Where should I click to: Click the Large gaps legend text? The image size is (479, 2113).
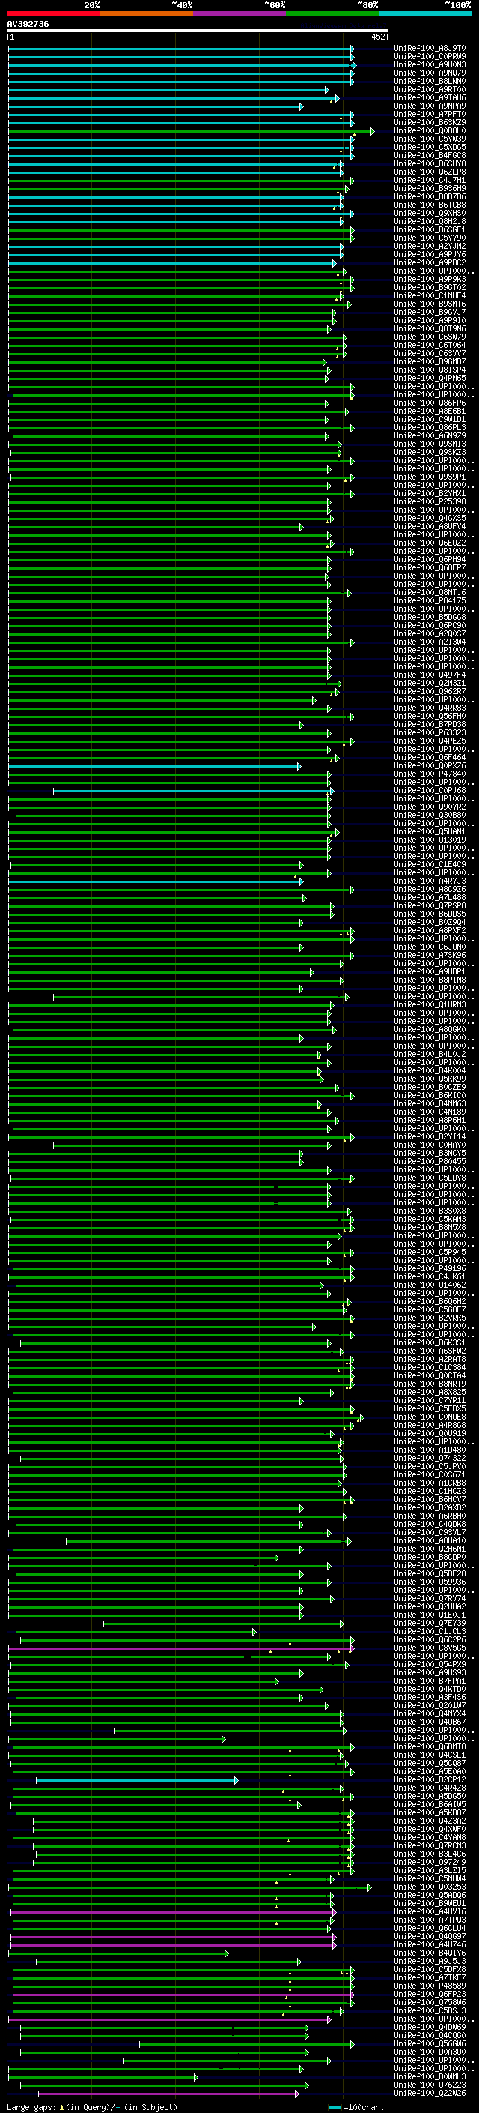(92, 2106)
